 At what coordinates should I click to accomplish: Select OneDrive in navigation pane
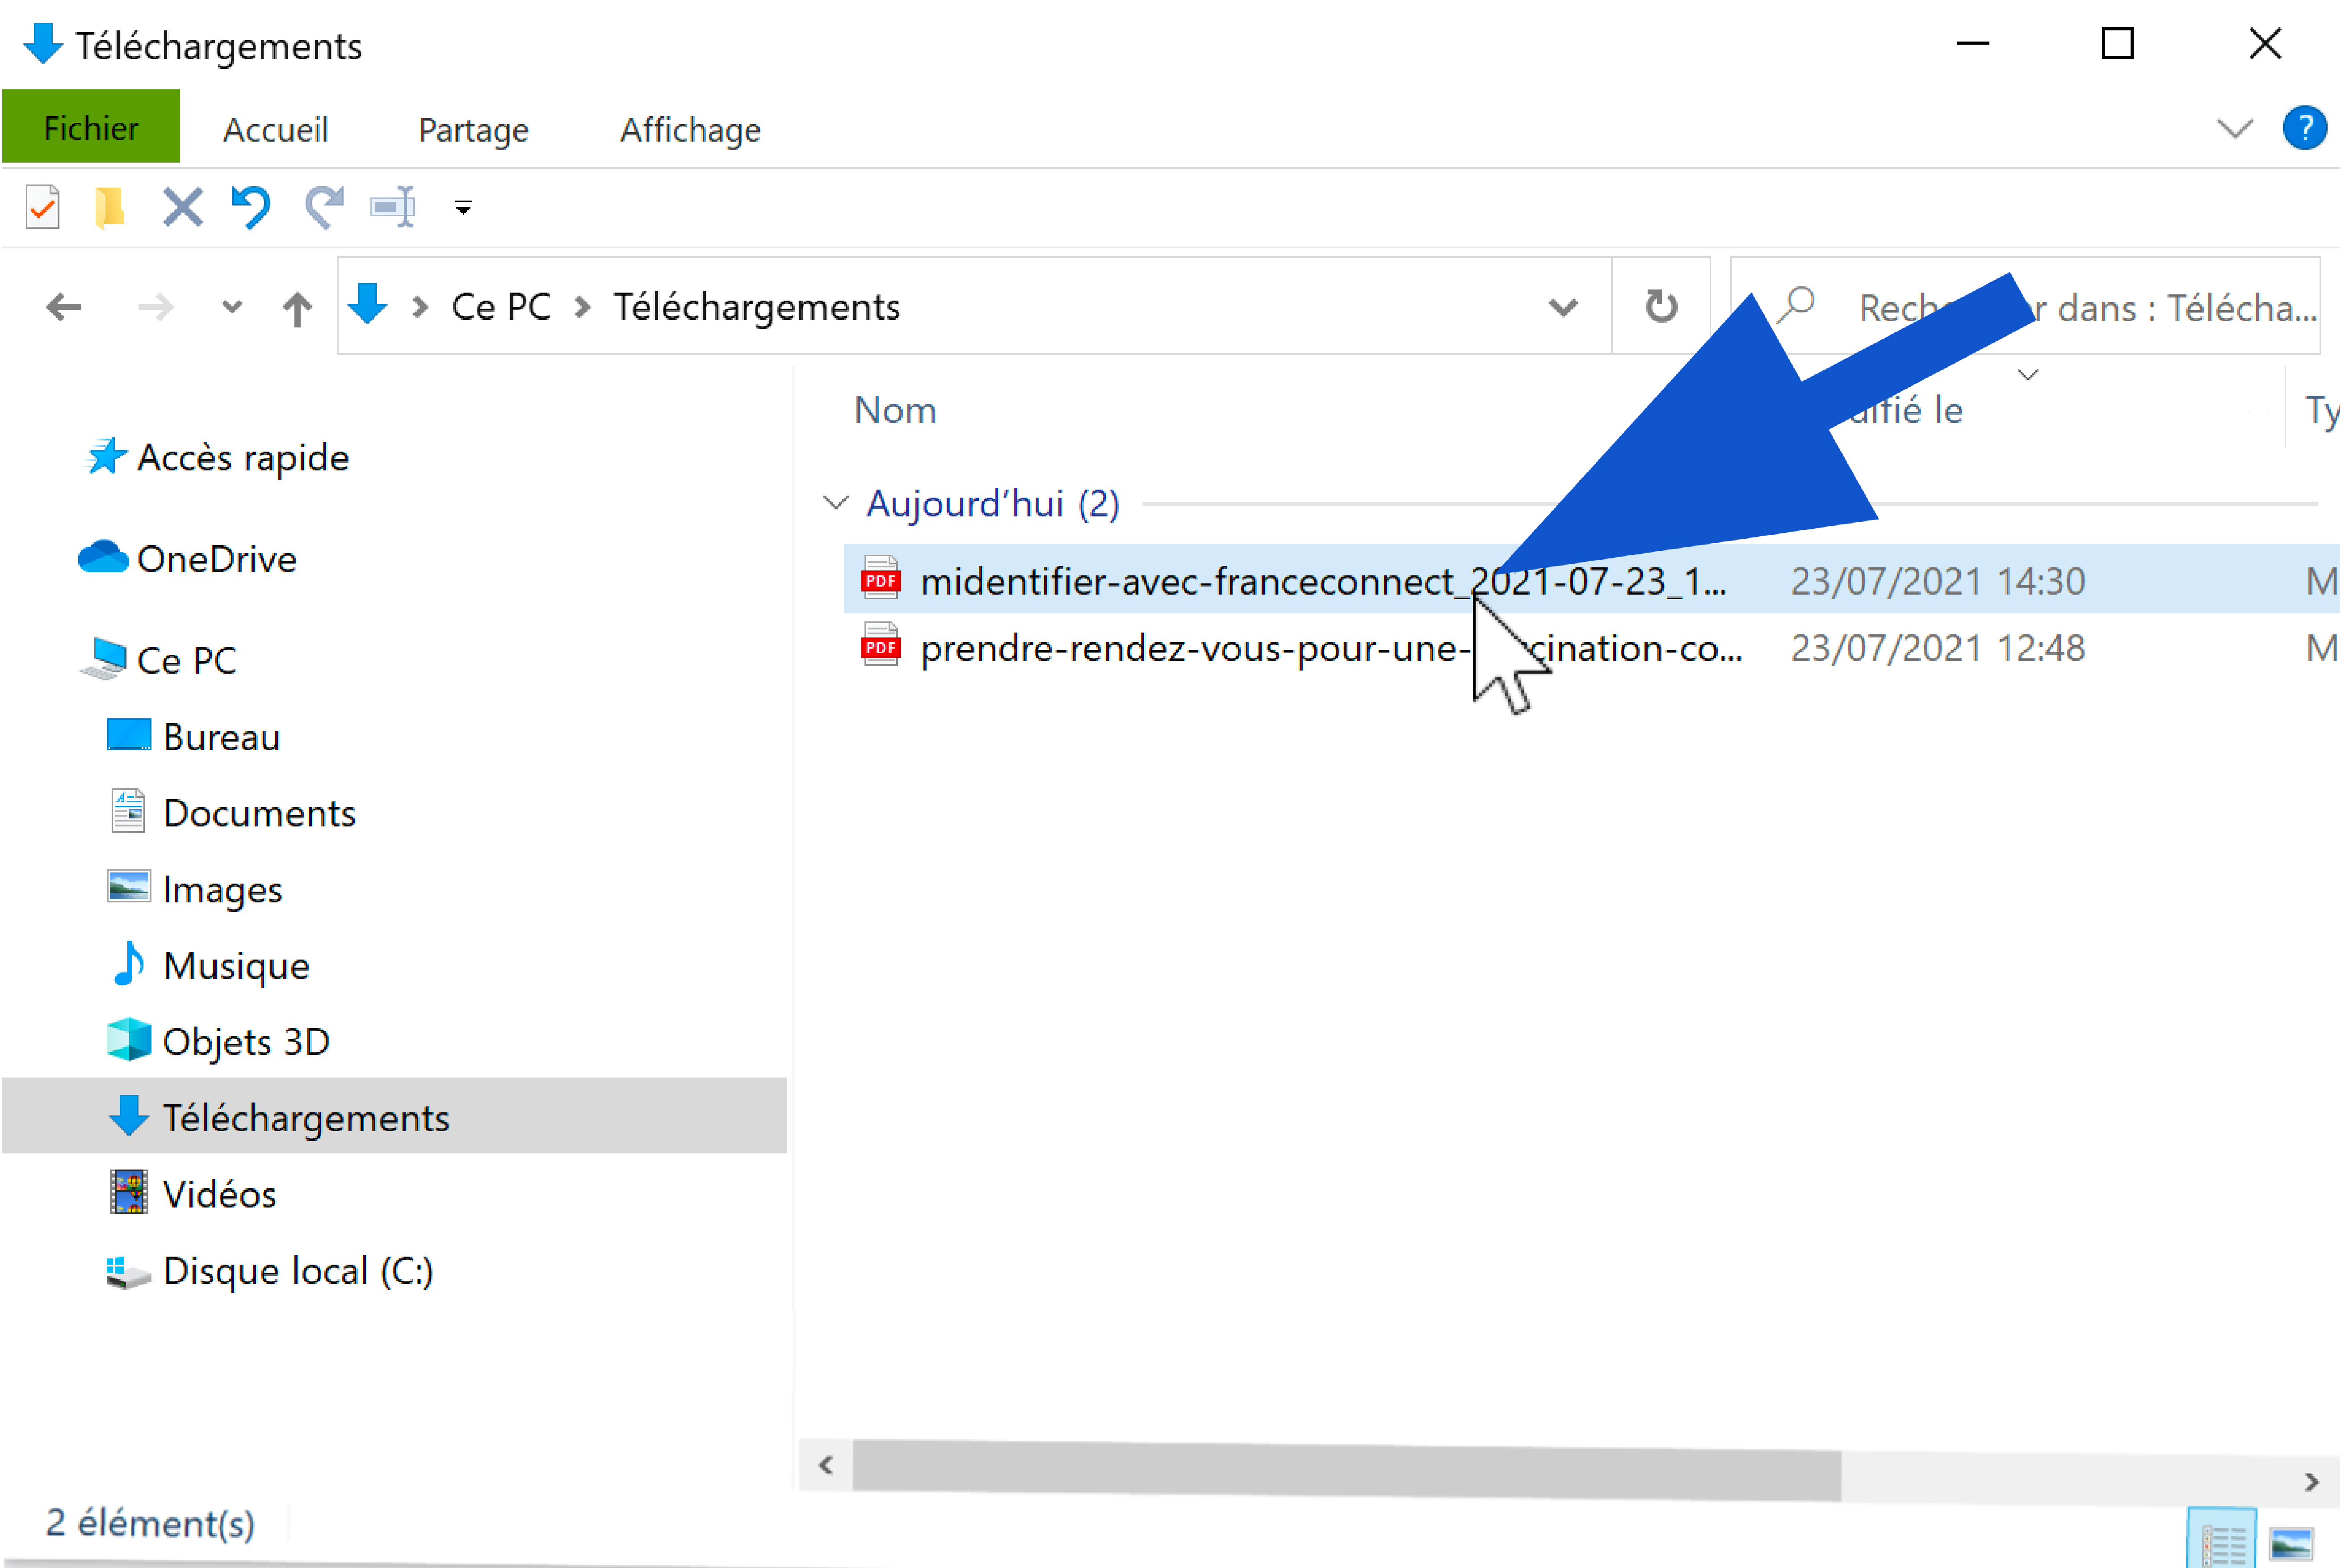click(188, 559)
